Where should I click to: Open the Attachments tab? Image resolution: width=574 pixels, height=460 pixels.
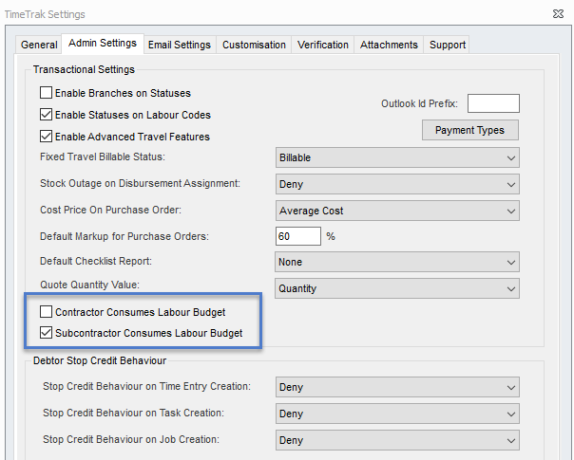pyautogui.click(x=389, y=45)
